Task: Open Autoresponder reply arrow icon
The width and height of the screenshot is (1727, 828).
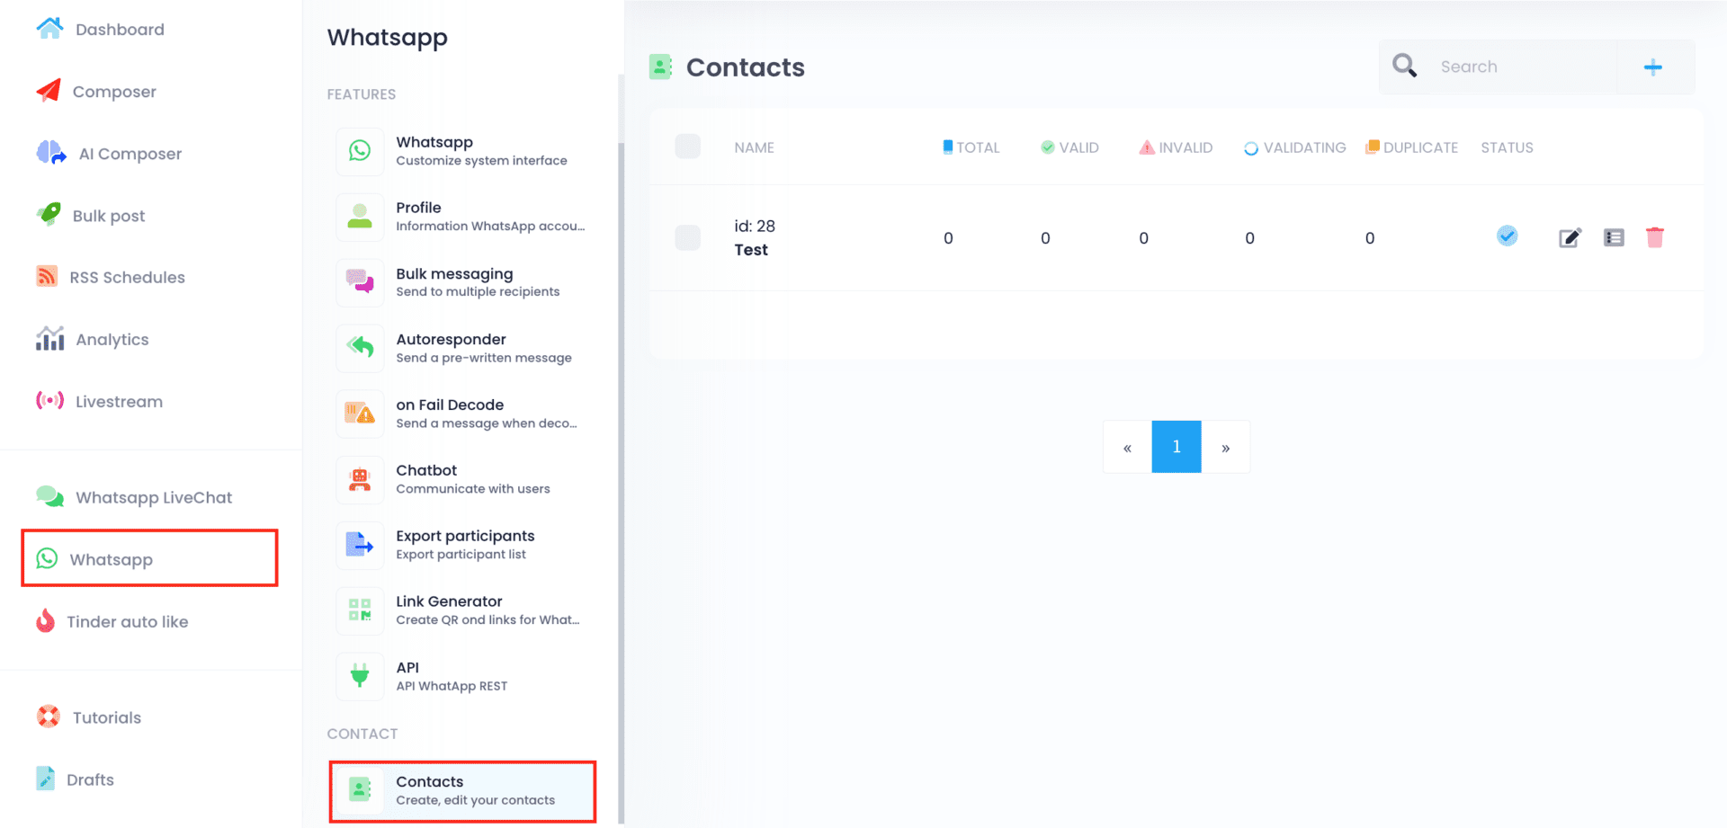Action: 360,348
